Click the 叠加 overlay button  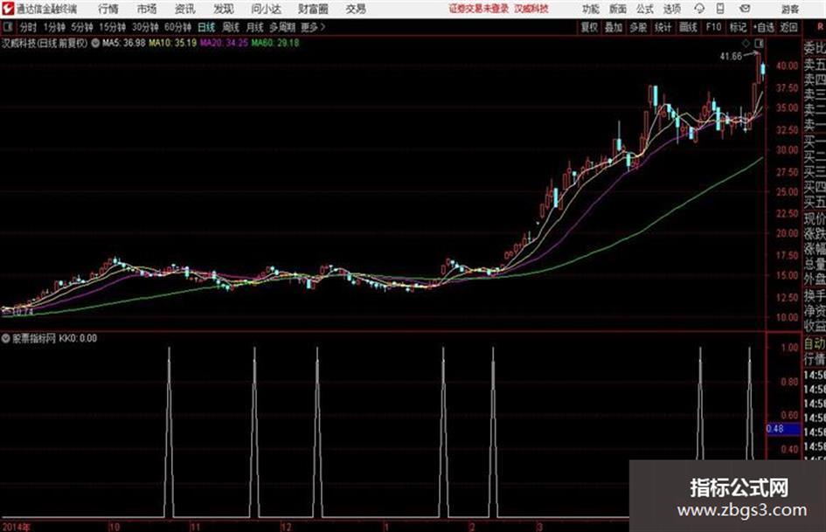click(x=614, y=27)
